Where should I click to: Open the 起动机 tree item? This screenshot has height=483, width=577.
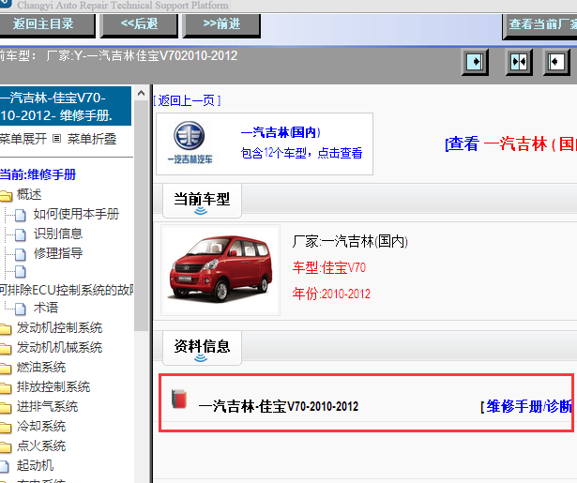(35, 466)
